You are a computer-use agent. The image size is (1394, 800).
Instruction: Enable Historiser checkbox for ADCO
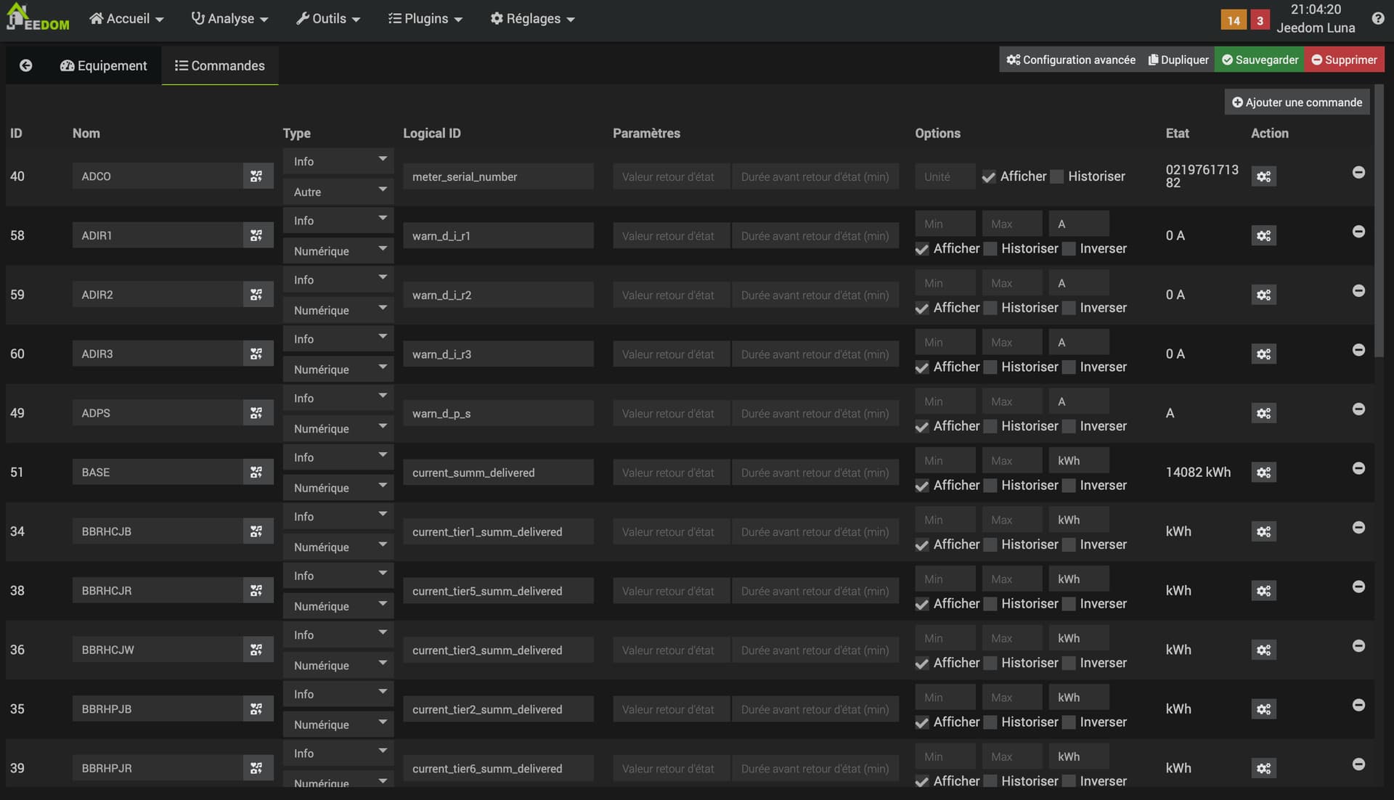click(1058, 176)
